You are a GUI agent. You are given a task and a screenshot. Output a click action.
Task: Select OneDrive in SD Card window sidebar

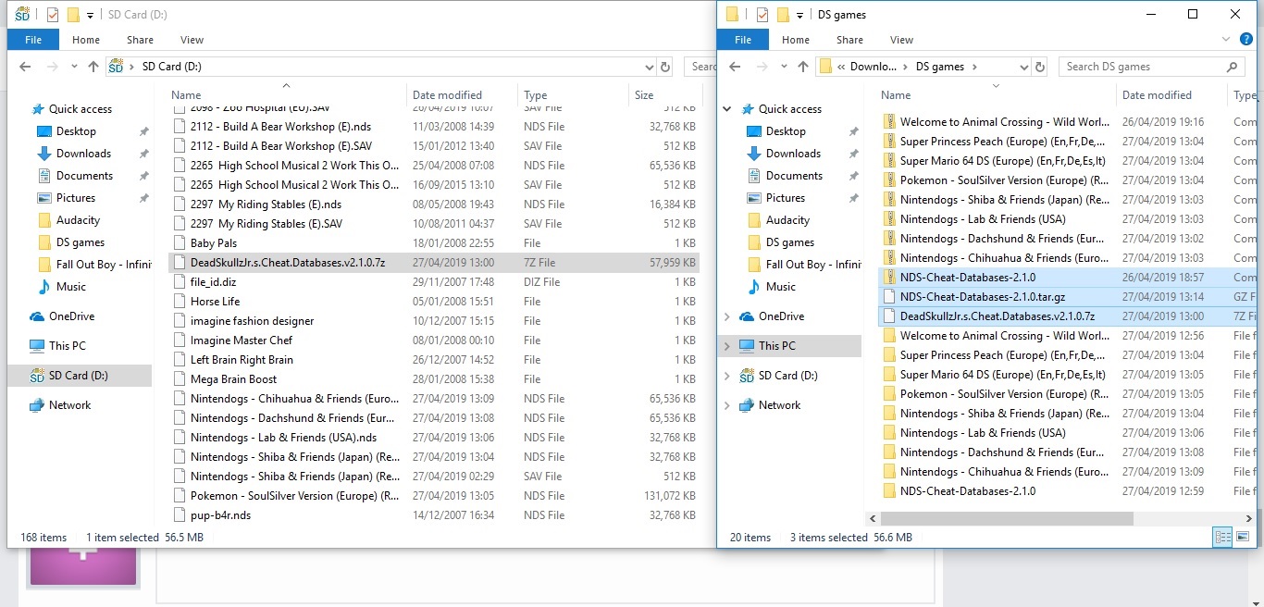click(x=71, y=316)
